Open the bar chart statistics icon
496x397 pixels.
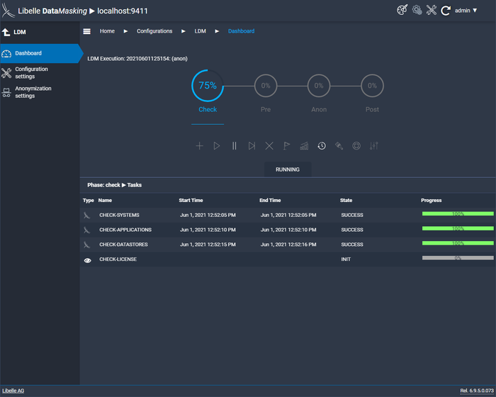click(304, 146)
